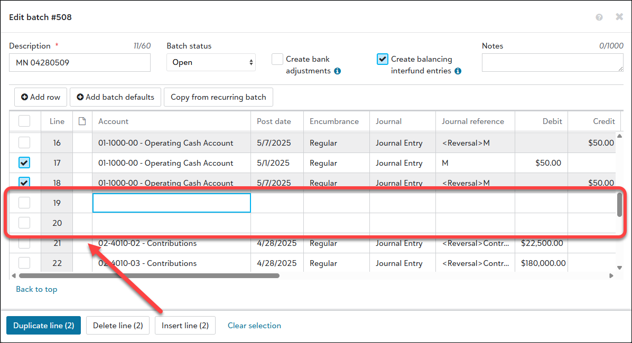Toggle the select-all header checkbox

pos(24,121)
